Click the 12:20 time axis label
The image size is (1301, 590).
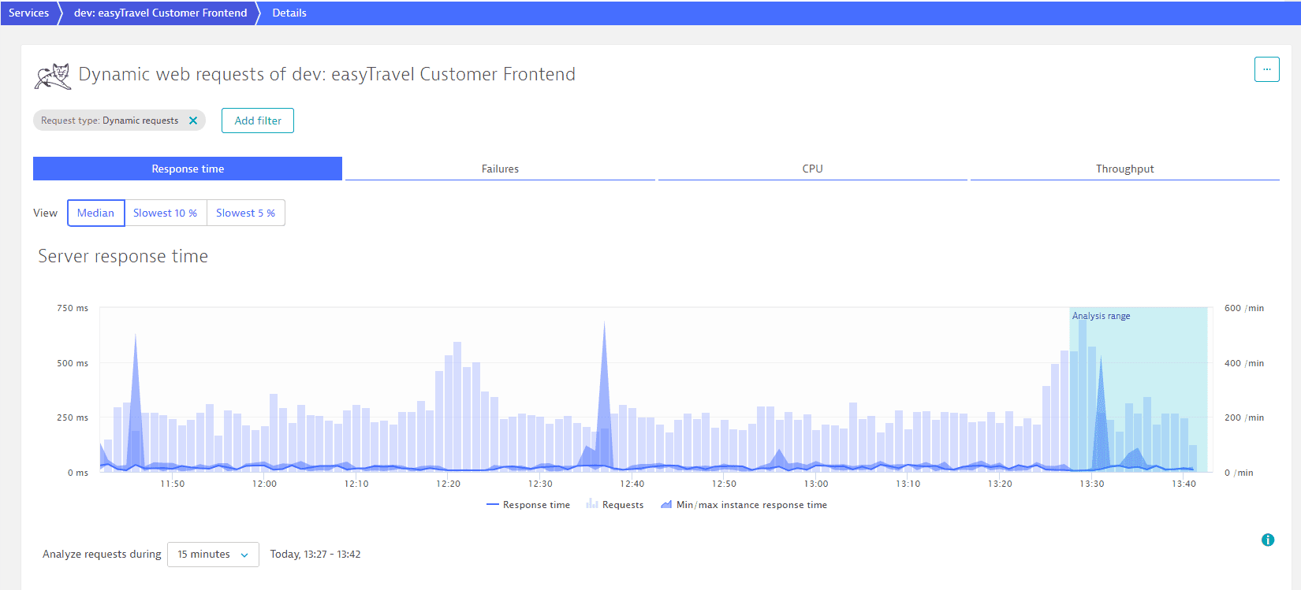(x=449, y=484)
